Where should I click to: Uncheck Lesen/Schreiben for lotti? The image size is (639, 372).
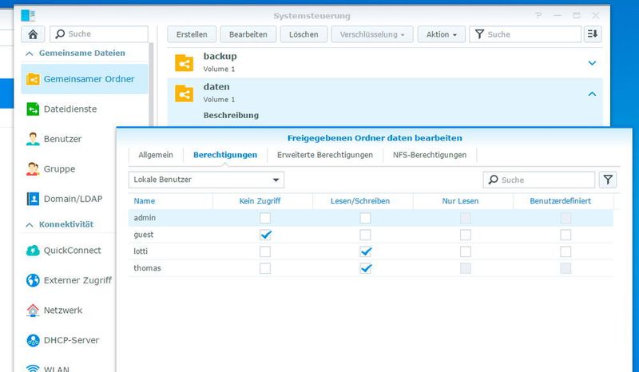365,251
